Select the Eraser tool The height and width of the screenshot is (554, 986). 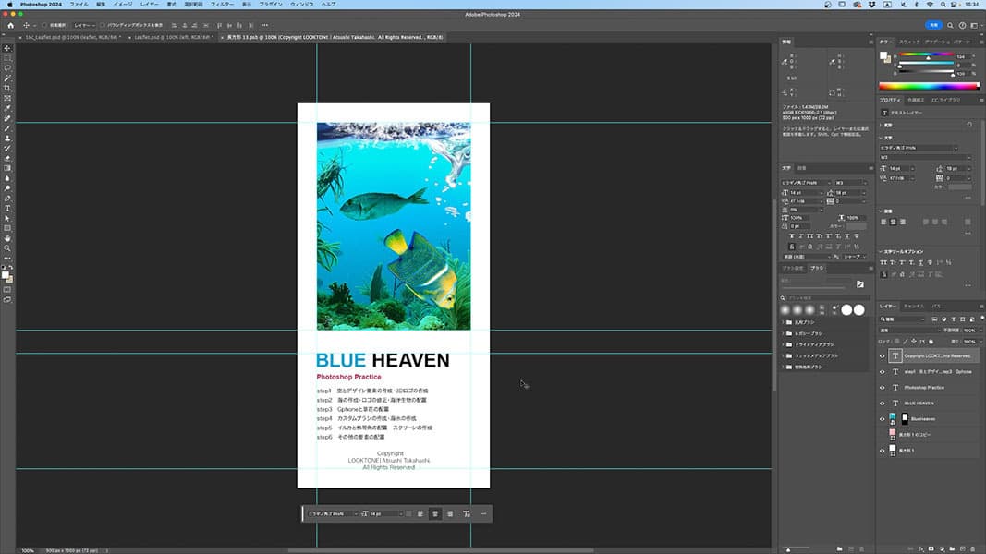(7, 158)
